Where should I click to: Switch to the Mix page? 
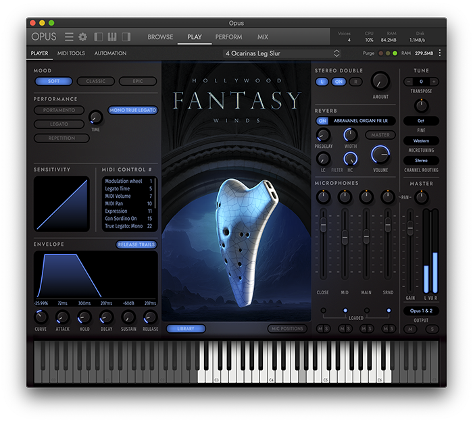click(263, 37)
